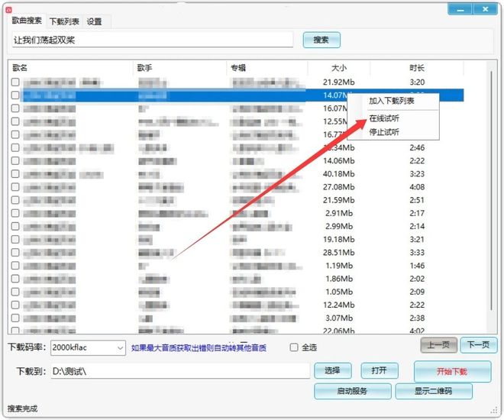Screen dimensions: 504x420
Task: Click the 搜索 button
Action: 321,40
